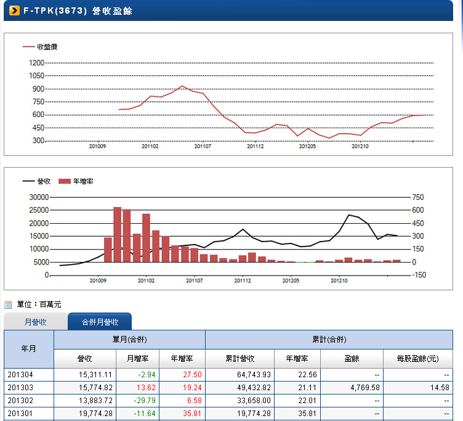Select the 201303 row label
Viewport: 463px width, 421px height.
pyautogui.click(x=20, y=388)
